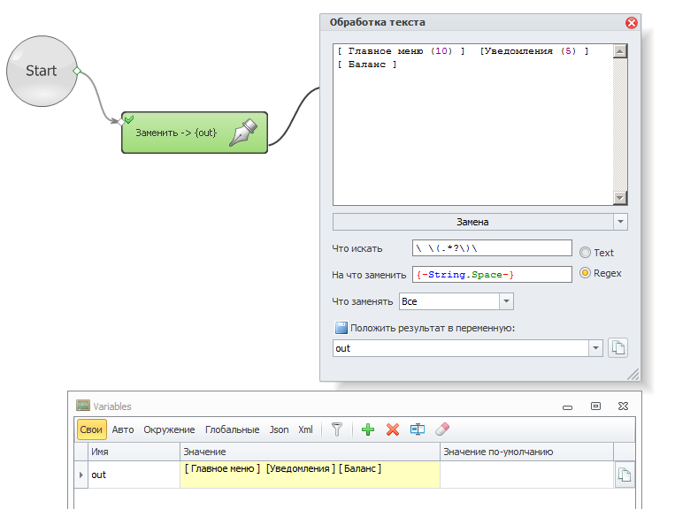Open the Замена action type dropdown
The width and height of the screenshot is (675, 509).
620,222
